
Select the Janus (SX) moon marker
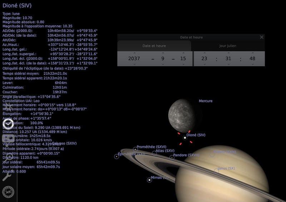tap(216, 171)
